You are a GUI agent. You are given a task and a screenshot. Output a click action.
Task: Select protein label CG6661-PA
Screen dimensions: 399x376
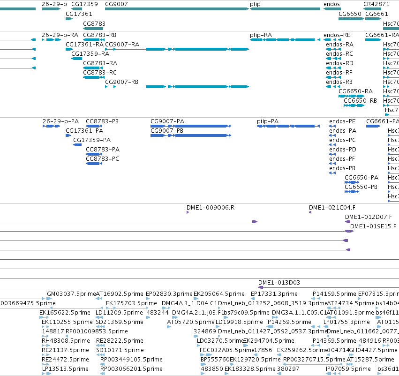coord(383,121)
